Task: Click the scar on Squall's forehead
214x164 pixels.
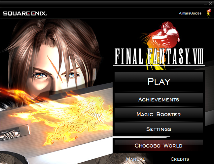Action: point(55,69)
